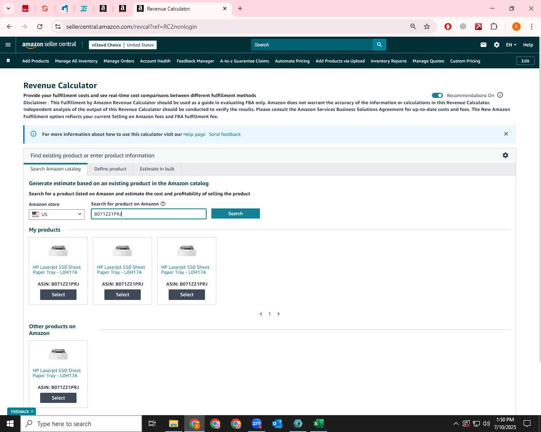
Task: Open the hamburger navigation menu
Action: [8, 45]
